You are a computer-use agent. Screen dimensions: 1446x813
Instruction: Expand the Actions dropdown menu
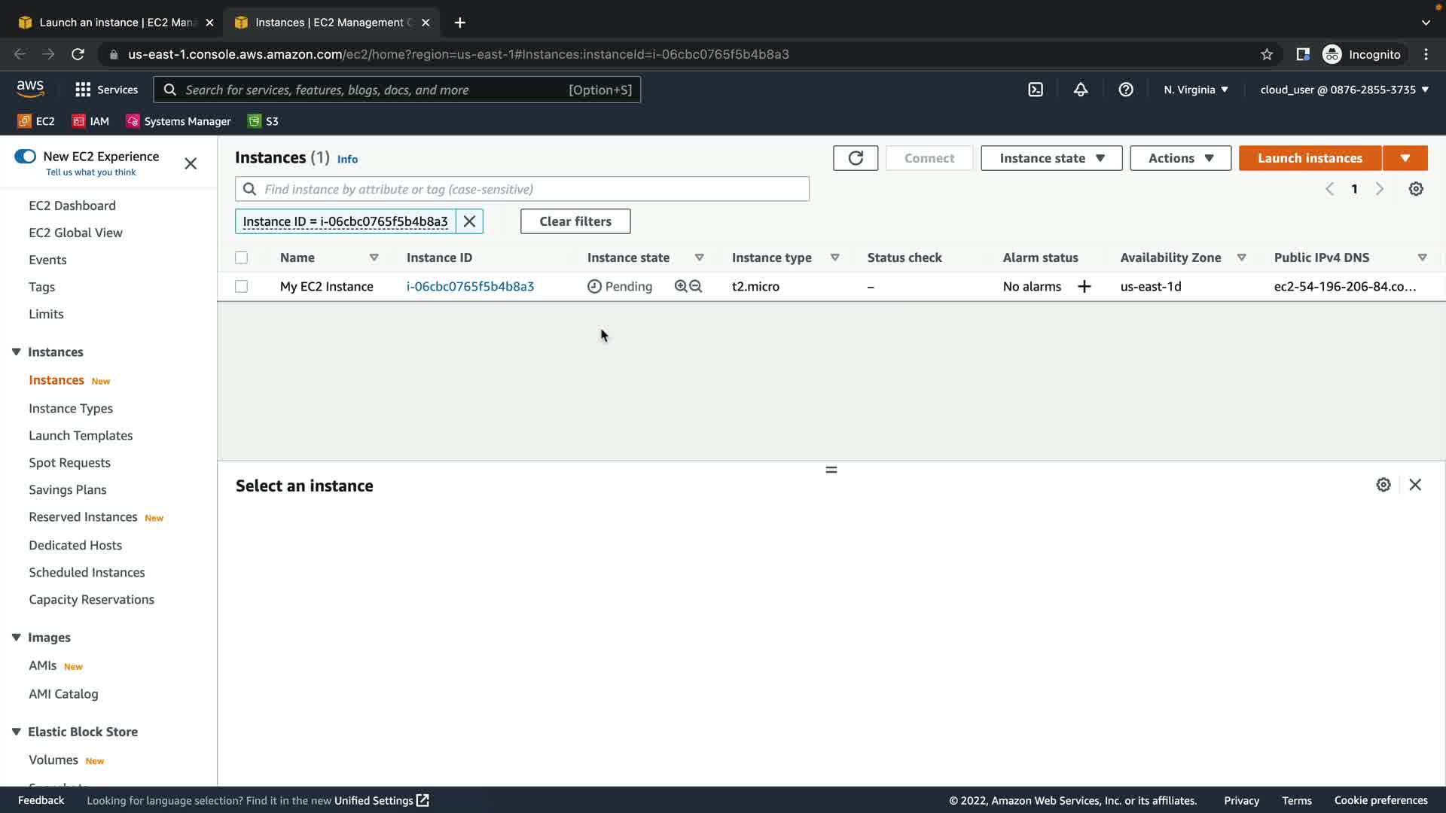(x=1180, y=158)
